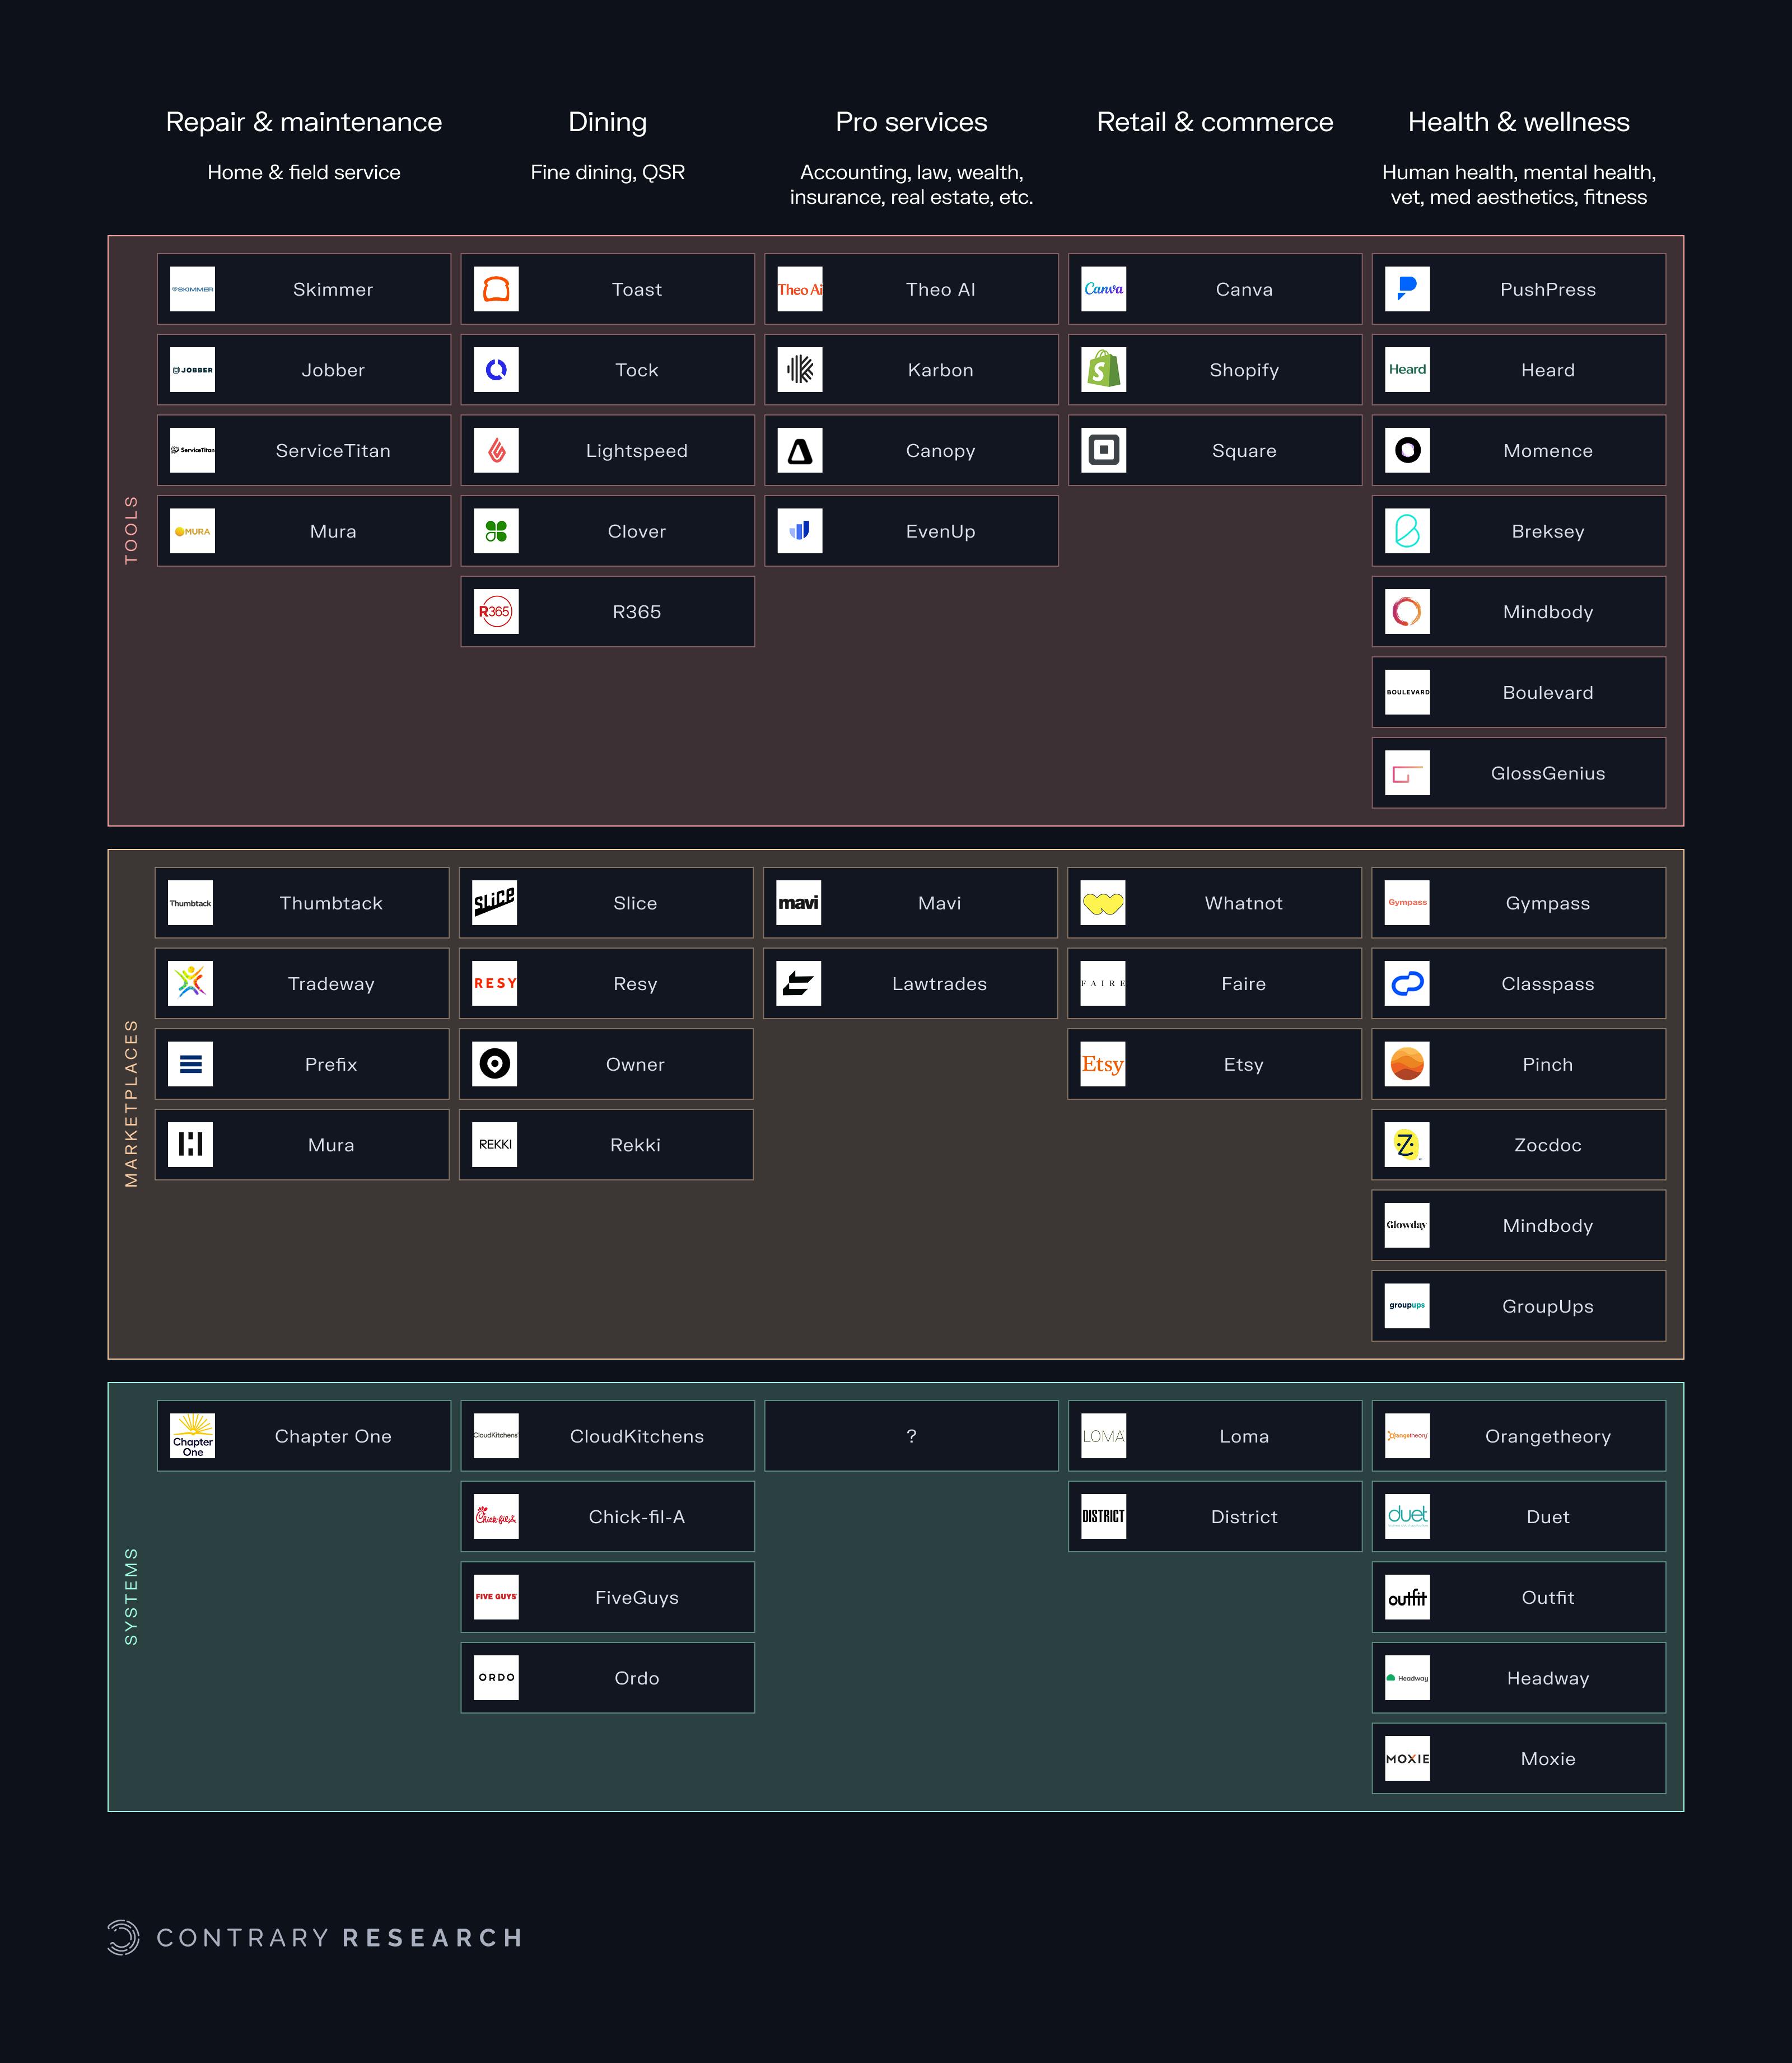Click the Outfit name text

pyautogui.click(x=1548, y=1597)
